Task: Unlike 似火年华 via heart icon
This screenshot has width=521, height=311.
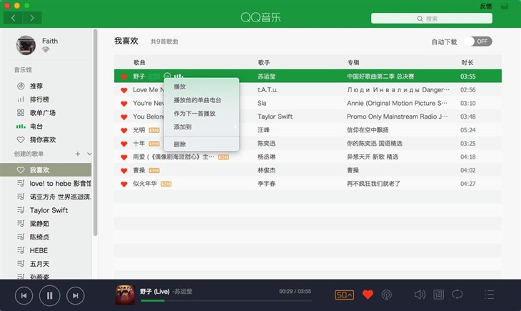Action: tap(124, 184)
